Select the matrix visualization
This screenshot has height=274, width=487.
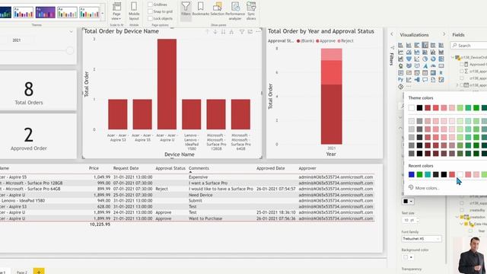tap(433, 73)
